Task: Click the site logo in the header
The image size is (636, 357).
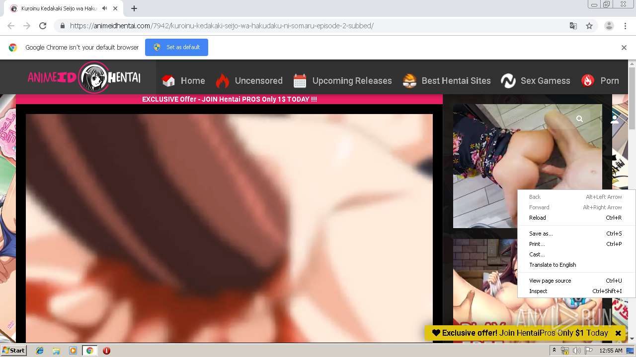Action: [84, 77]
